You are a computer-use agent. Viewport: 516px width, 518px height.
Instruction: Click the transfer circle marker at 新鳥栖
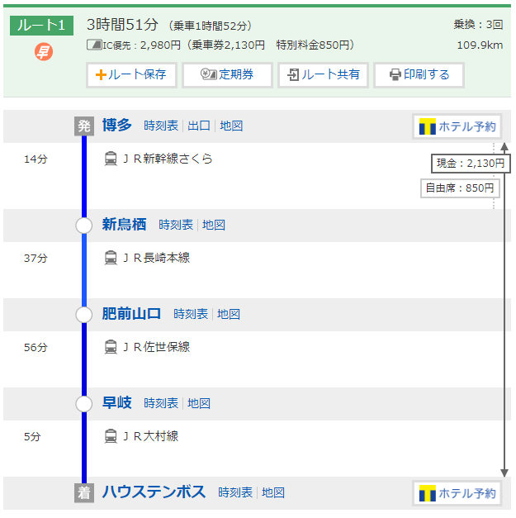(84, 226)
